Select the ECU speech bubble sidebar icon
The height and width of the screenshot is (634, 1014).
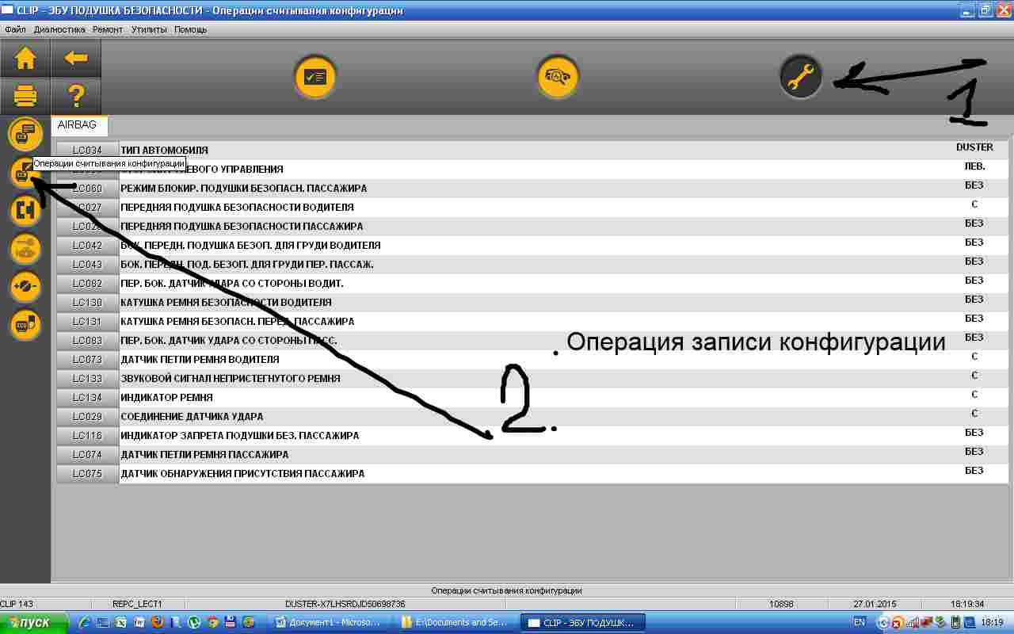[25, 133]
